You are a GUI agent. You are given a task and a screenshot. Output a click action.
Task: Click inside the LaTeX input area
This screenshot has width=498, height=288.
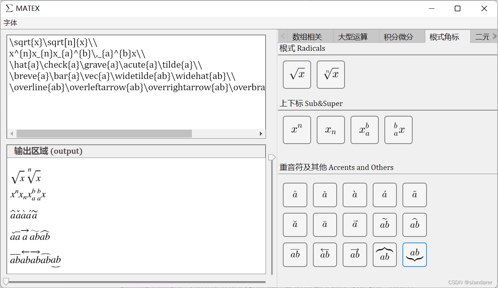pos(136,82)
